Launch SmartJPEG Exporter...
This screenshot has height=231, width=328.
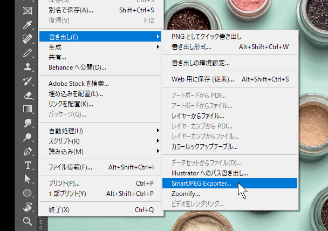(230, 184)
